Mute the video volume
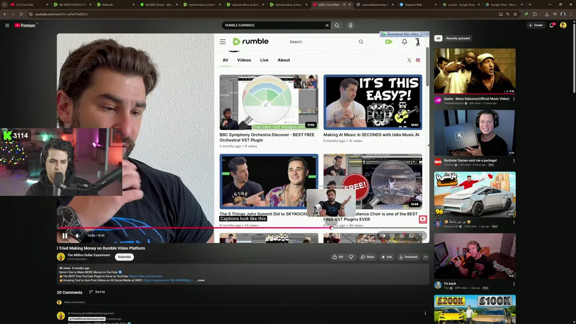Viewport: 576px width, 324px height. point(77,235)
